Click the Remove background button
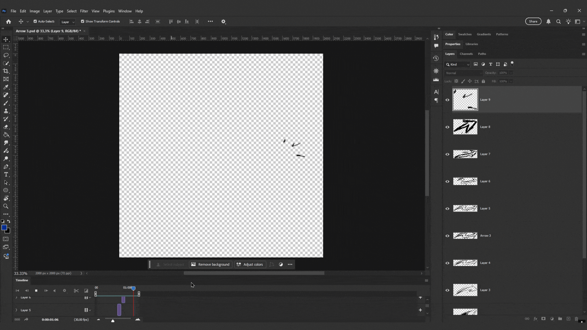The height and width of the screenshot is (330, 587). point(210,264)
